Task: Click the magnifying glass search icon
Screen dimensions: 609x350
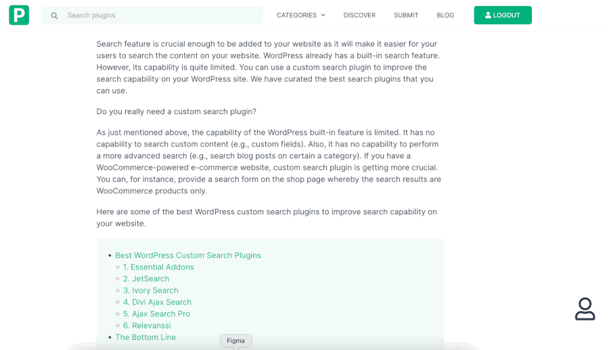Action: coord(54,16)
